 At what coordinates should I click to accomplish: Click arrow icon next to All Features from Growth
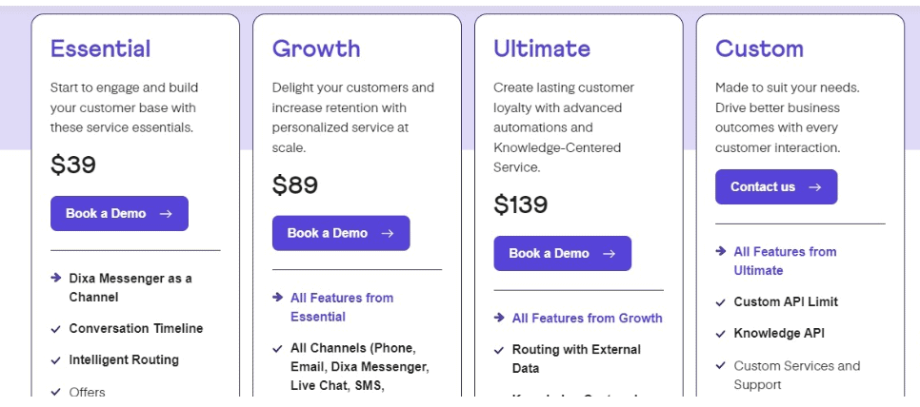499,318
